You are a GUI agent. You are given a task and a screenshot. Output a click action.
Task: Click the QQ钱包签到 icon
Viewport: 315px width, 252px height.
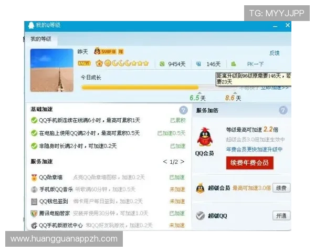[34, 202]
